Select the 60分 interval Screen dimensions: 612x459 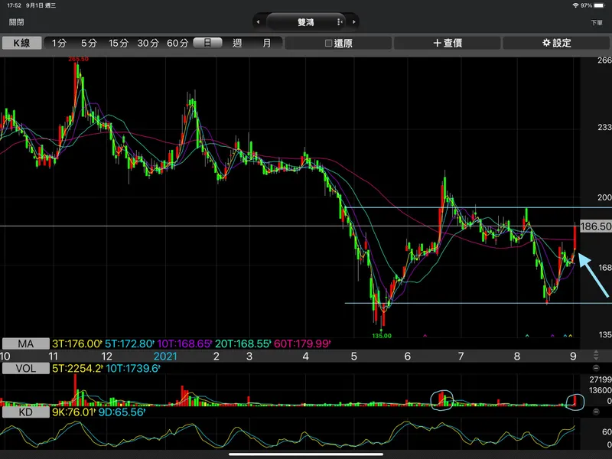tap(177, 44)
